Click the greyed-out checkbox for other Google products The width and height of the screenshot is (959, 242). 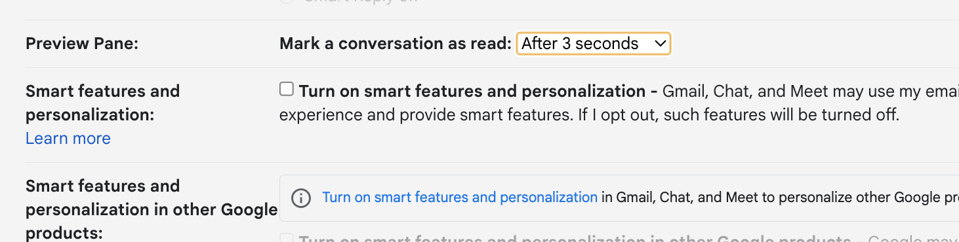pos(287,239)
